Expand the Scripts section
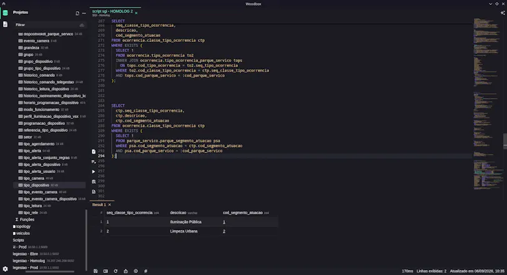 pos(19,241)
